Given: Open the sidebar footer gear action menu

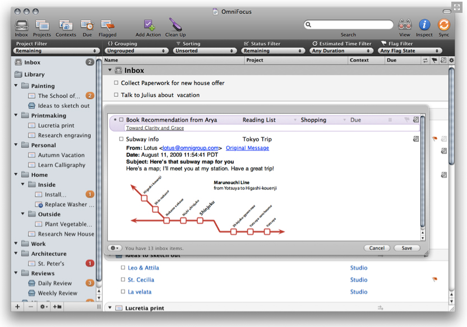Looking at the screenshot, I should (44, 307).
